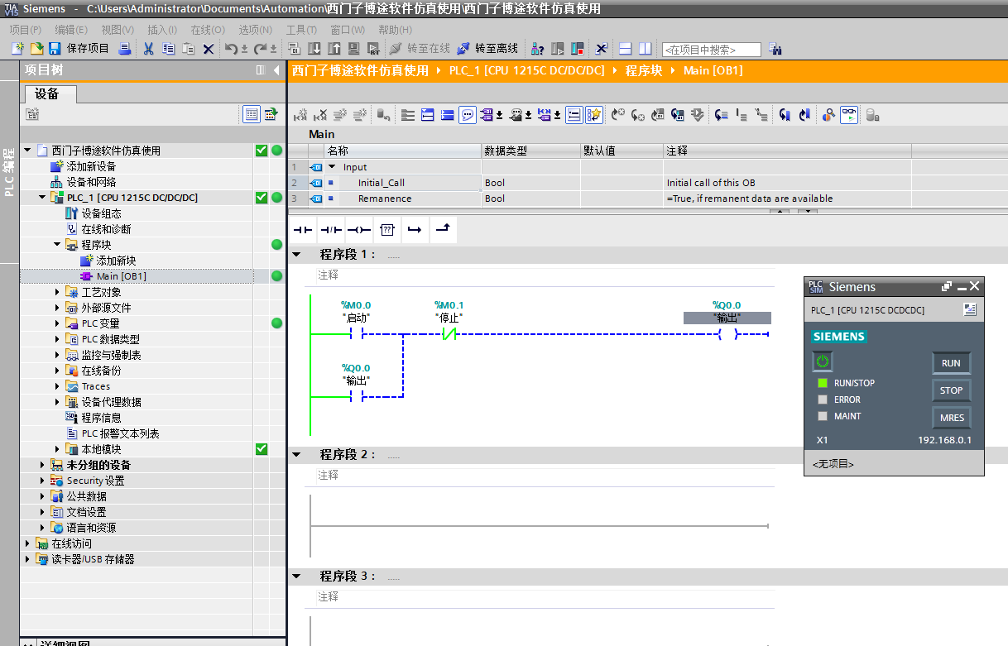
Task: Click the %M0.0 启动 contact
Action: point(356,334)
